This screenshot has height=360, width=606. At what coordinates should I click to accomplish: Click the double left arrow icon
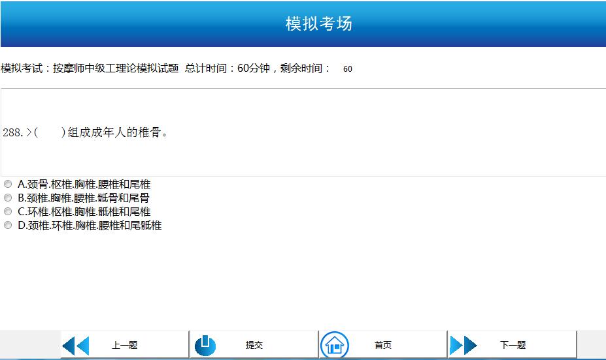[x=75, y=345]
